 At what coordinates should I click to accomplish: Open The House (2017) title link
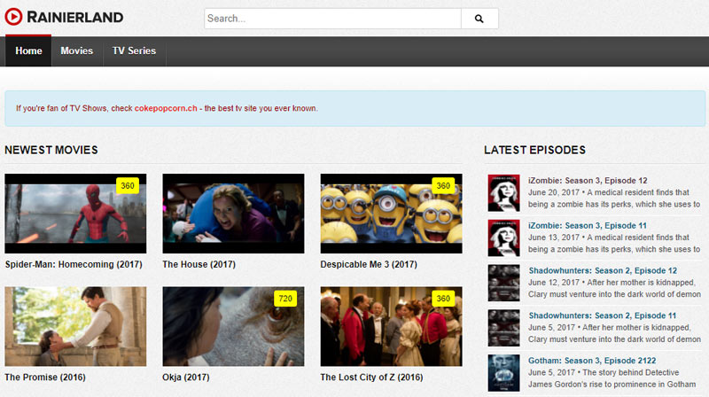click(199, 264)
